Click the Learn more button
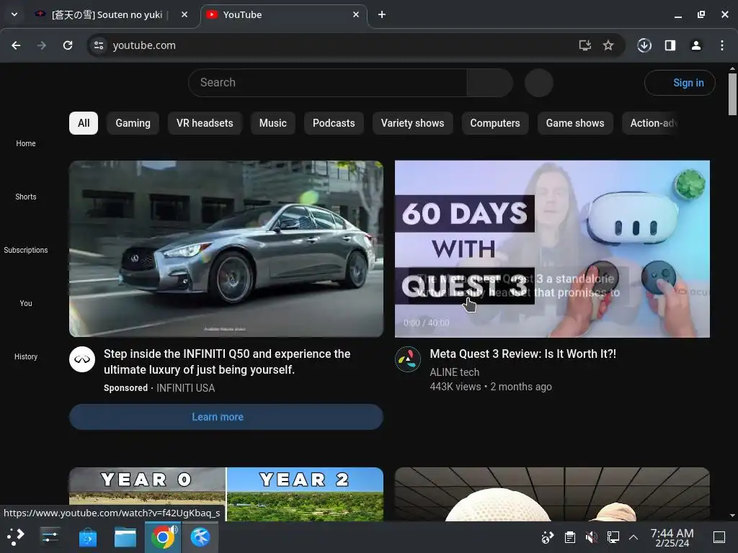738x553 pixels. click(226, 417)
